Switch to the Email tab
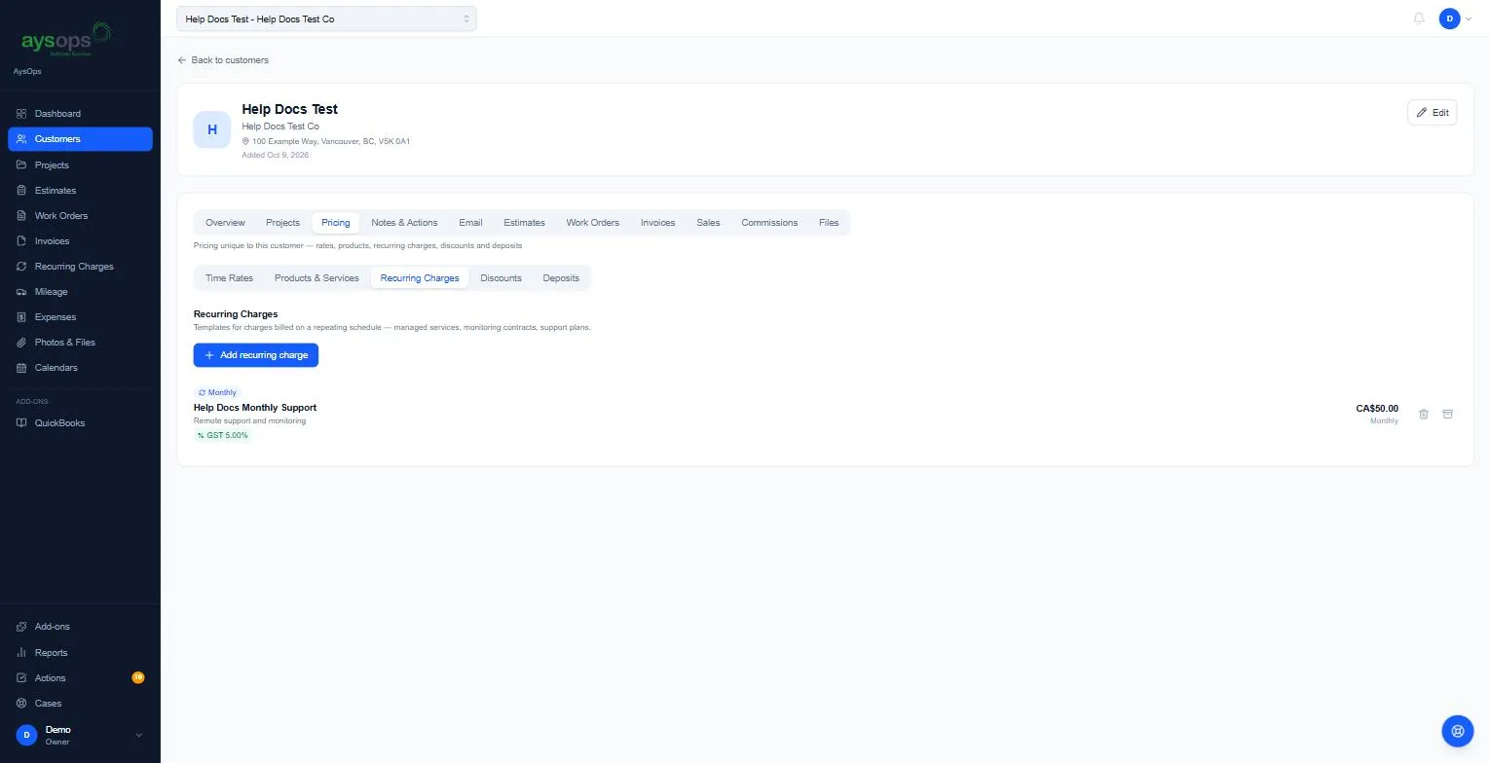1490x763 pixels. tap(470, 222)
